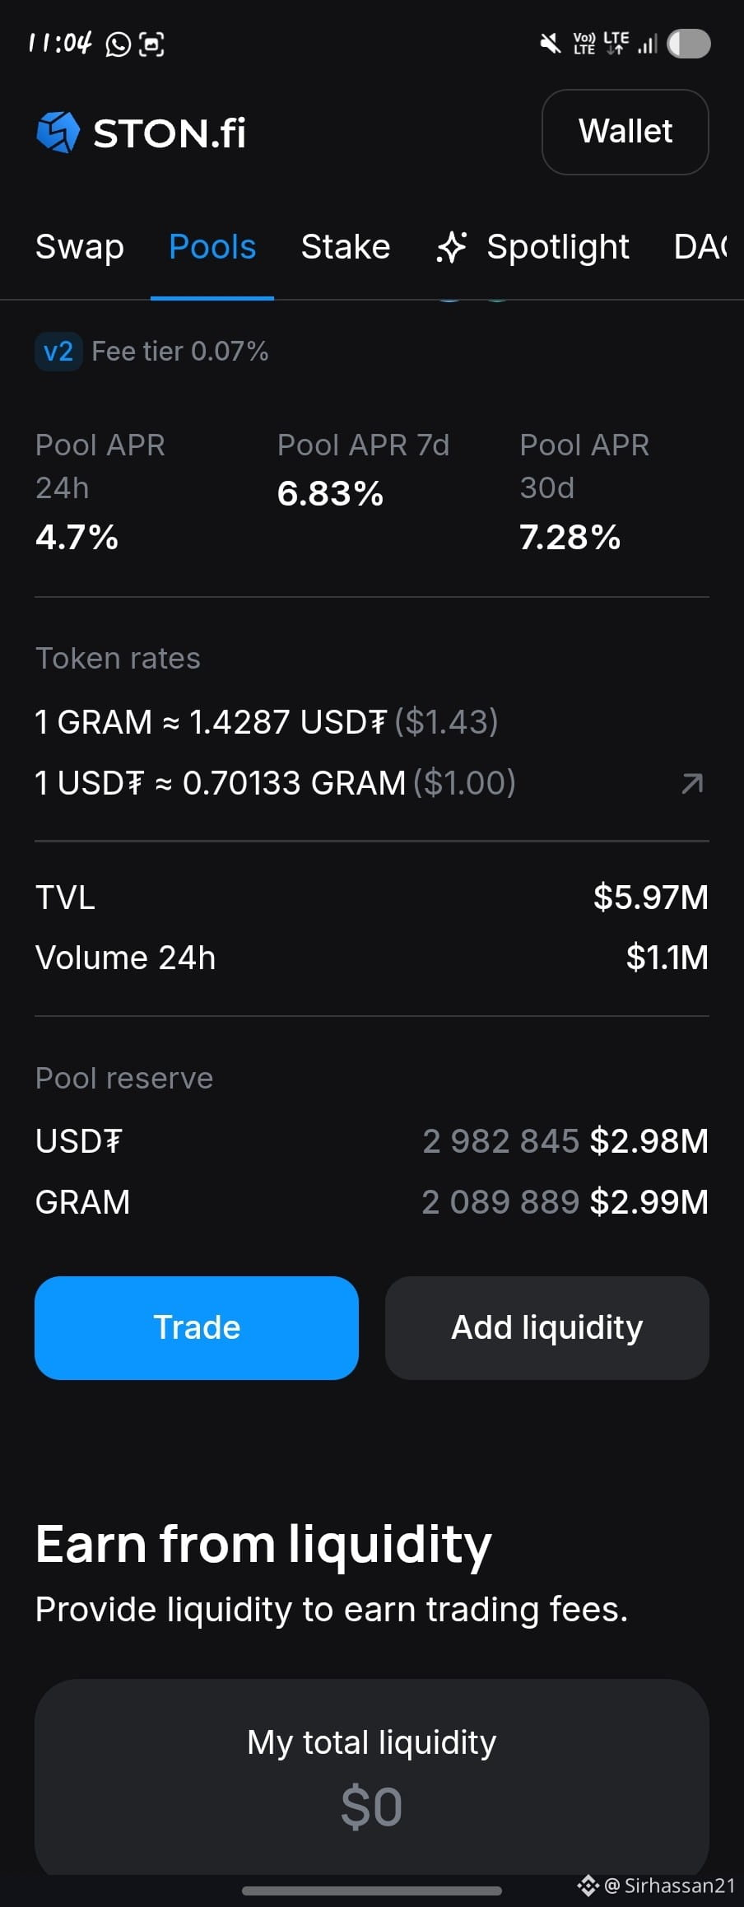
Task: Open the Stake tab
Action: (346, 247)
